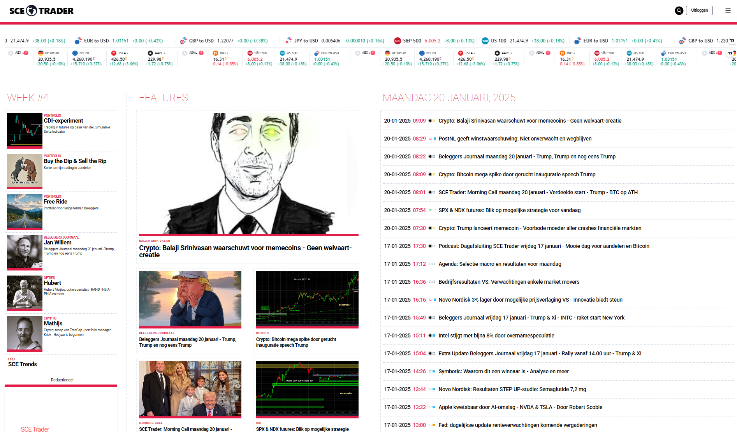This screenshot has width=737, height=432.
Task: Open the CDI-experiment portfolio title
Action: click(63, 121)
